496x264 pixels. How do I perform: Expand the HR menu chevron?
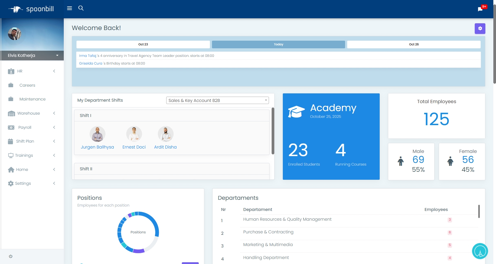click(x=54, y=71)
